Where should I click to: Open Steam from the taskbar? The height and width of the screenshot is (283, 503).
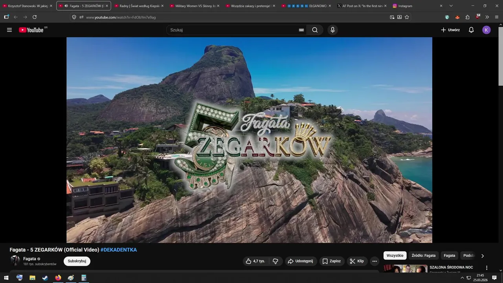coord(45,278)
